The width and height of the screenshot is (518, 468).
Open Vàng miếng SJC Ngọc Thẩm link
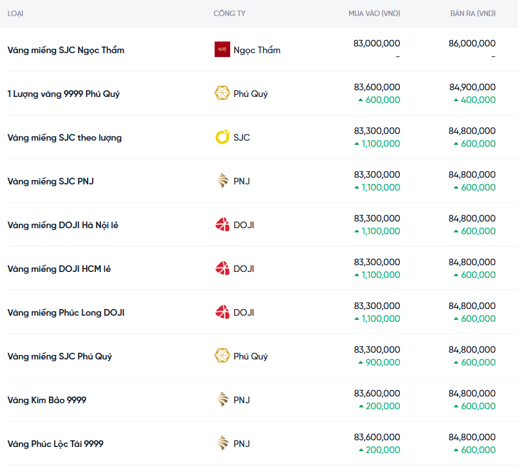coord(66,50)
